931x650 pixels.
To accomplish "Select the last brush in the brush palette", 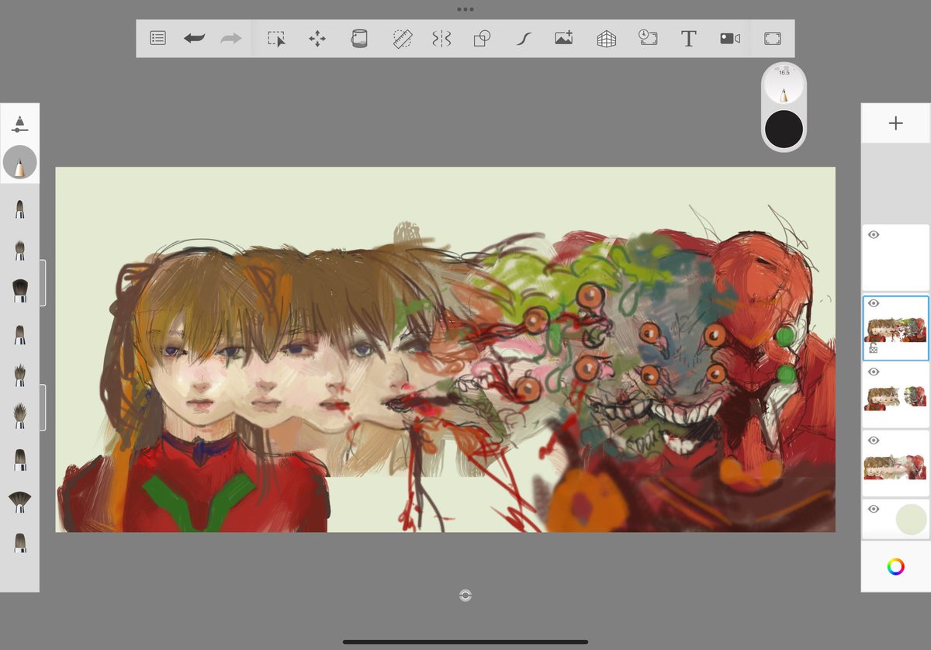I will (x=20, y=542).
